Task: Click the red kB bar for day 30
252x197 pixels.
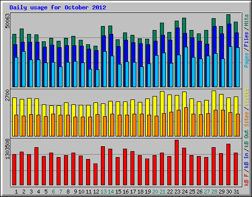Action: click(228, 164)
